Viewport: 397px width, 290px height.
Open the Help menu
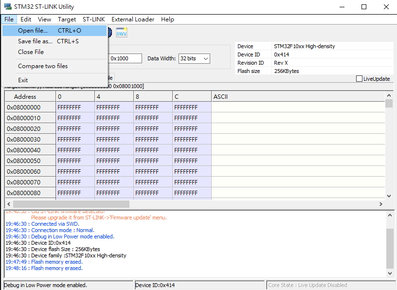[167, 19]
